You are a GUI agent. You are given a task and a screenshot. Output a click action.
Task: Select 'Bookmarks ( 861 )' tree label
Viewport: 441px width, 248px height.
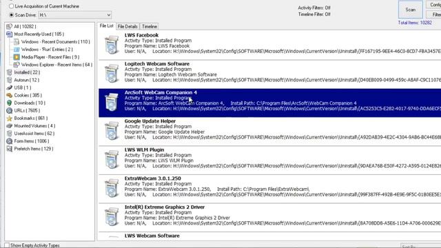click(30, 118)
